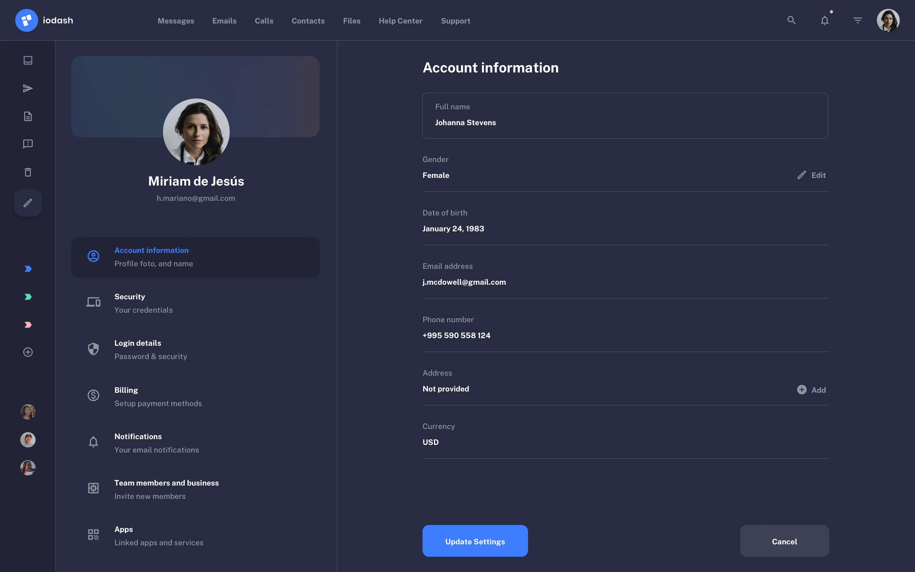Open the Contacts section from the top nav
The height and width of the screenshot is (572, 915).
(308, 21)
